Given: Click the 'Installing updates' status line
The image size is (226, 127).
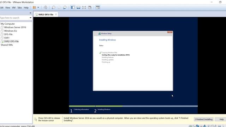Looking at the screenshot, I should tap(108, 60).
